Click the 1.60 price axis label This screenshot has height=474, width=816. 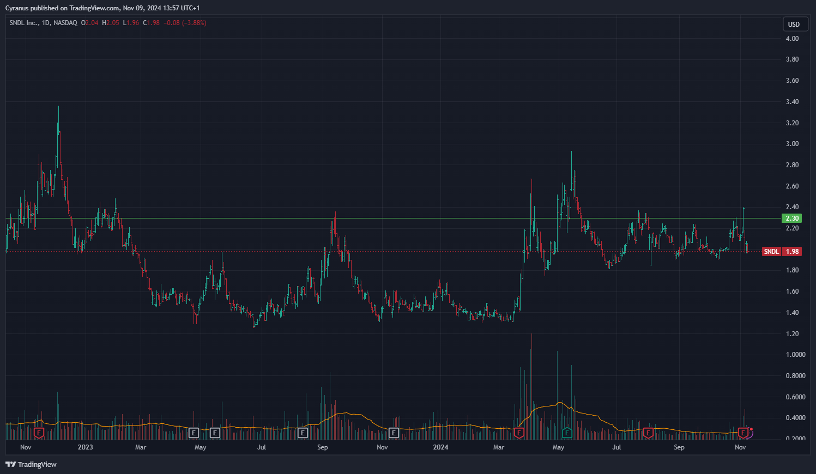[x=792, y=291]
